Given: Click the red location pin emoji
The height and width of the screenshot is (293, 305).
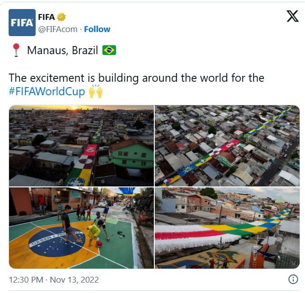Looking at the screenshot, I should pyautogui.click(x=16, y=50).
